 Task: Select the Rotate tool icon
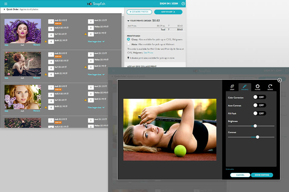tap(270, 87)
